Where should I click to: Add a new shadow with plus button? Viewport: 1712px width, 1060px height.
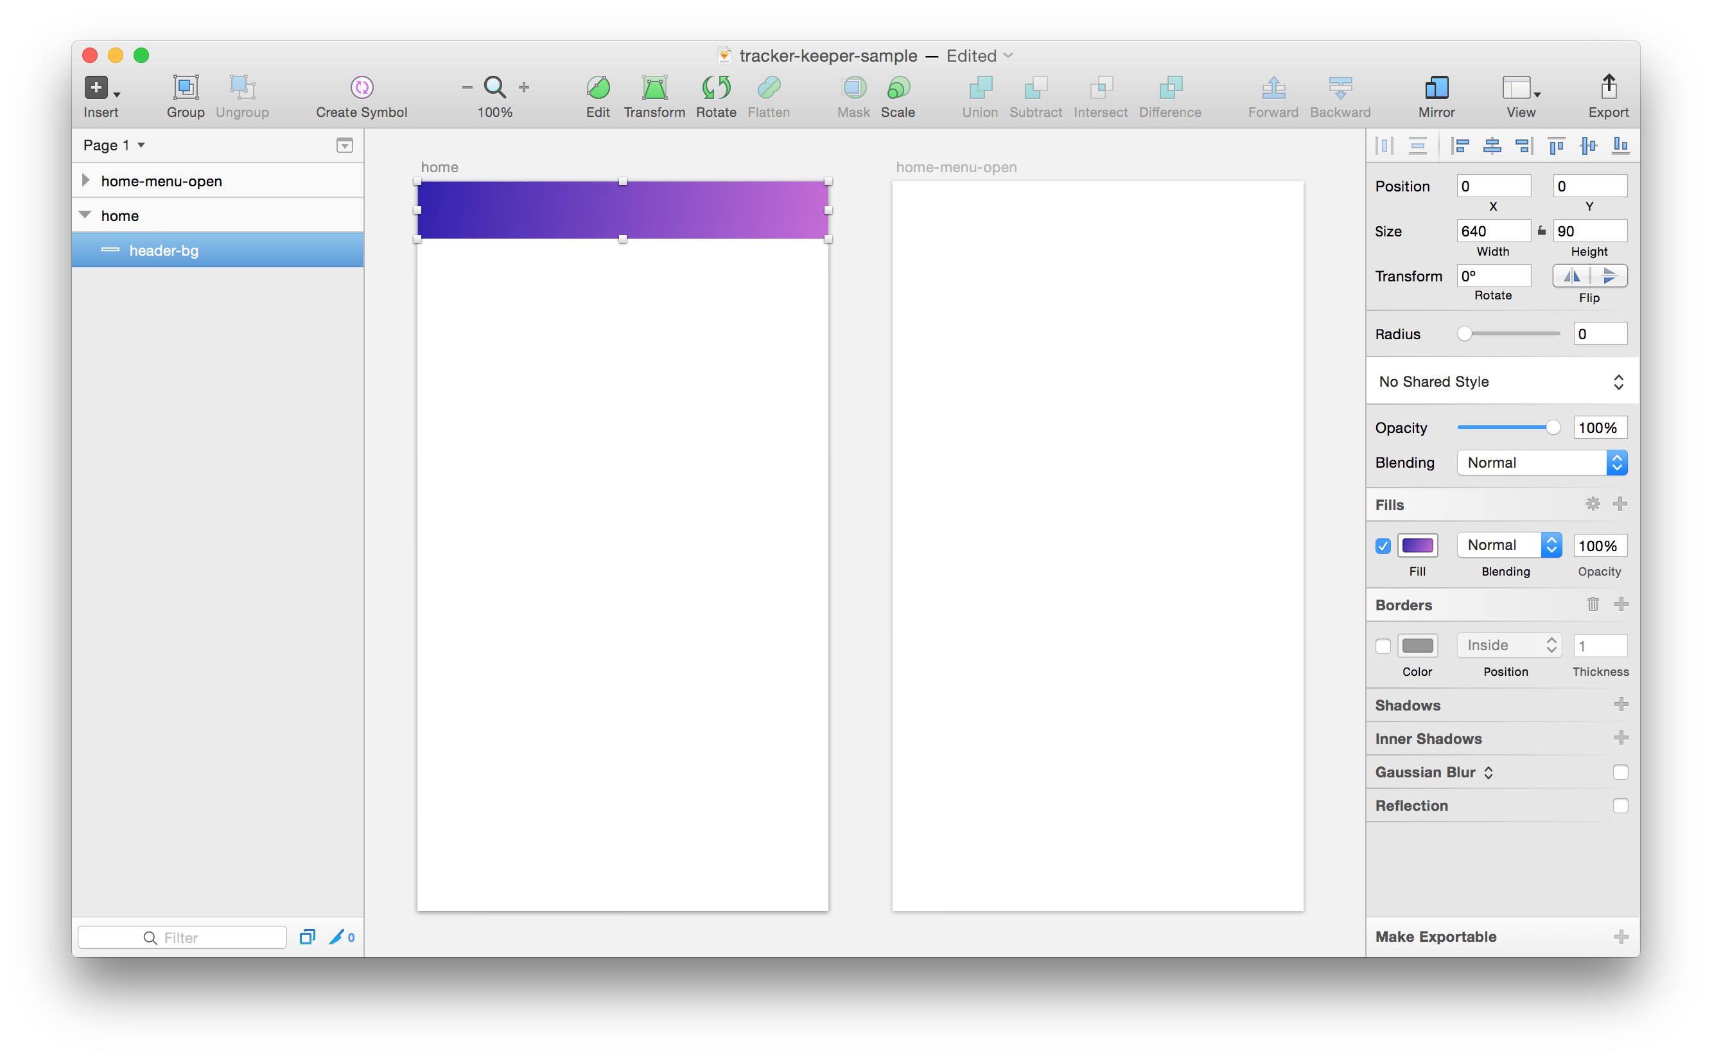(1620, 704)
